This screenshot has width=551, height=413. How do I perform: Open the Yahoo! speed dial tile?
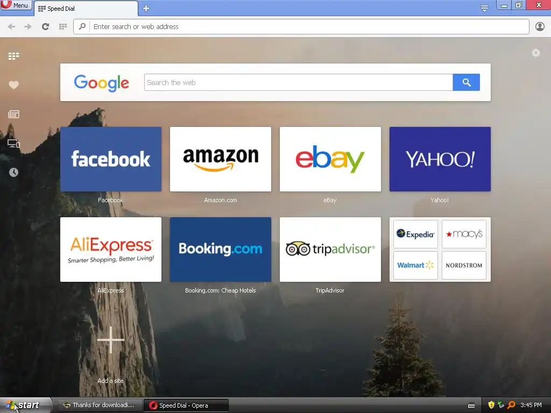[440, 159]
